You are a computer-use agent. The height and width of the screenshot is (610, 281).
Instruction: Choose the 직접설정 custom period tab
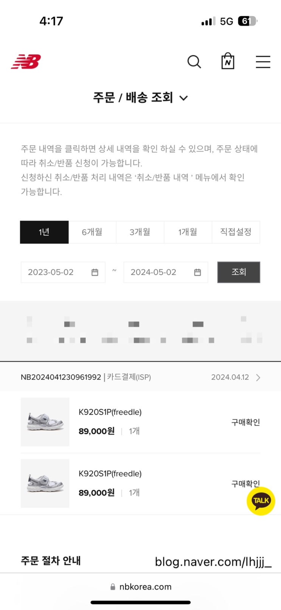click(x=236, y=232)
